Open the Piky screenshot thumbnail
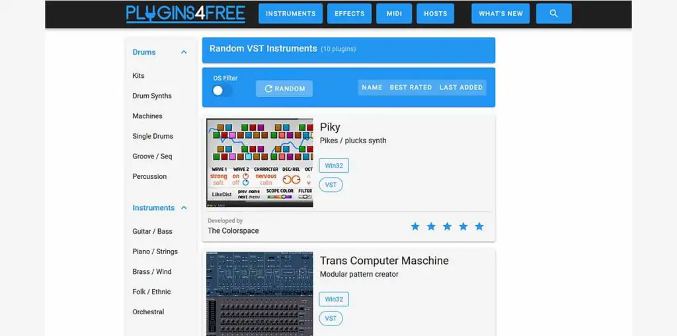This screenshot has width=677, height=336. pos(259,163)
